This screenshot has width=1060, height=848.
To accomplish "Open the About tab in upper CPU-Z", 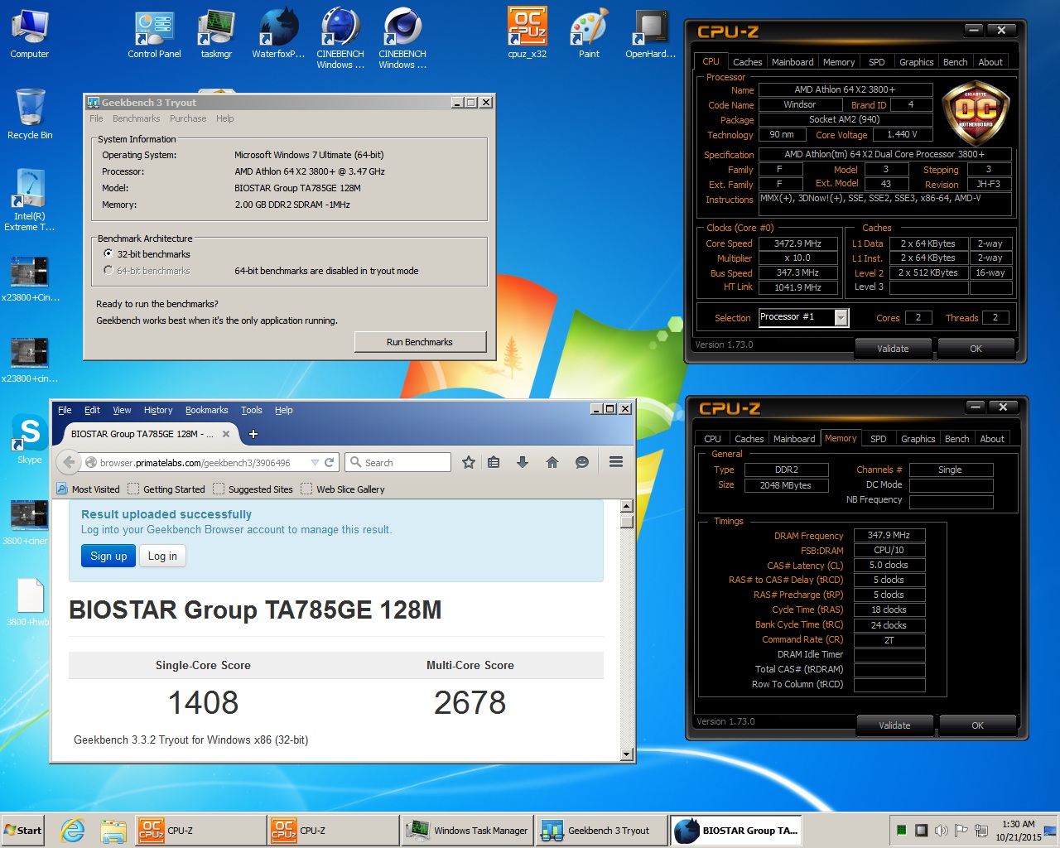I will tap(990, 62).
